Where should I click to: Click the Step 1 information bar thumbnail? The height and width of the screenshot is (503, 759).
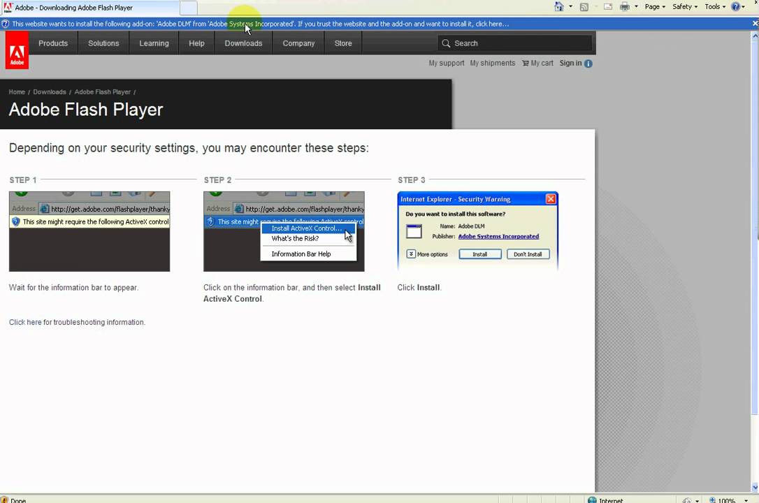tap(89, 231)
